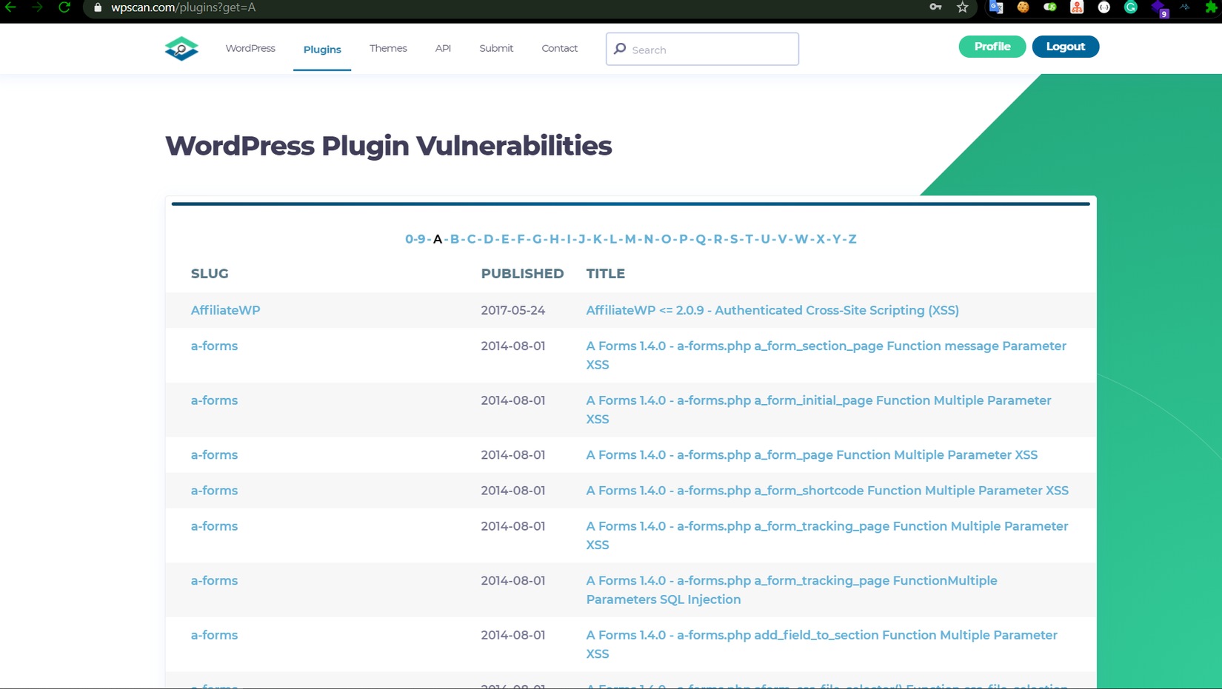Viewport: 1222px width, 689px height.
Task: Click the WPScan logo icon
Action: click(181, 49)
